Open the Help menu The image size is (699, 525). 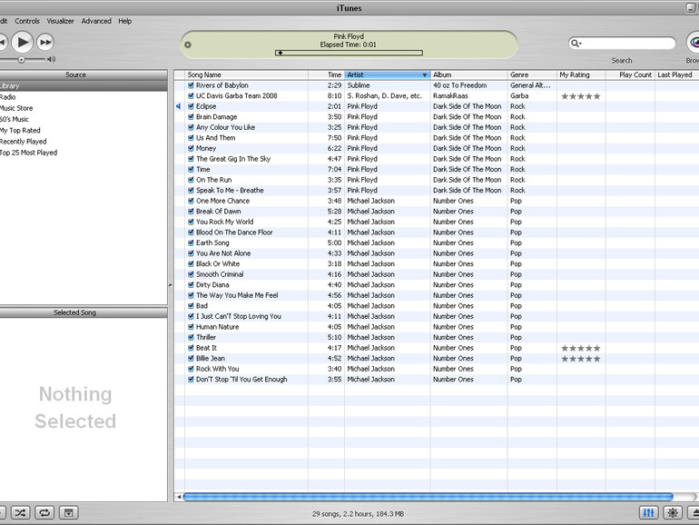(125, 21)
